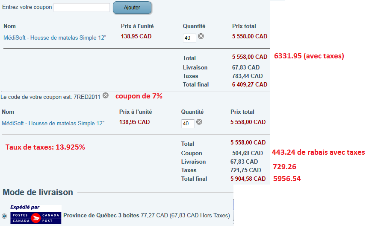Open the MédiSoft product link in the first cart
Image resolution: width=369 pixels, height=228 pixels.
(x=55, y=38)
